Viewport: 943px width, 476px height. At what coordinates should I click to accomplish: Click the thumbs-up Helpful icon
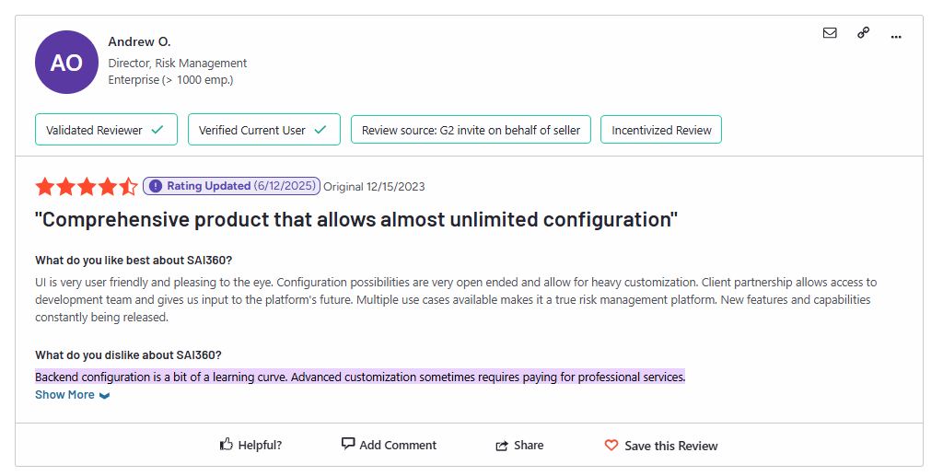click(227, 445)
